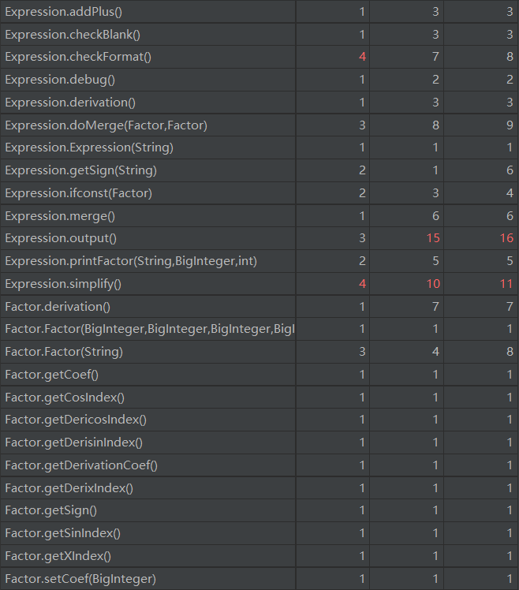519x590 pixels.
Task: Click the Factor.Factor(String) constructor entry
Action: 64,352
